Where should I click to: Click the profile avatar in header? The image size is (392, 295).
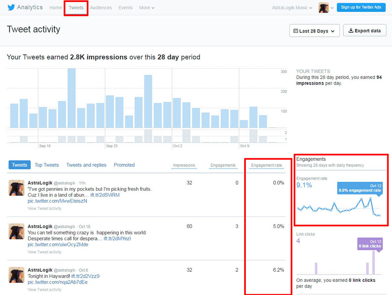pyautogui.click(x=323, y=7)
